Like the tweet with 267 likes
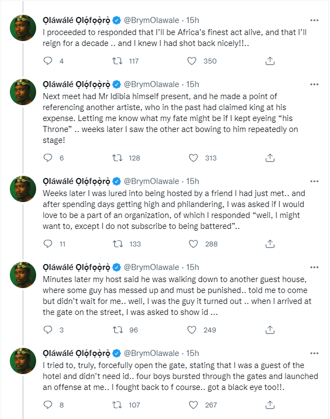Image resolution: width=330 pixels, height=419 pixels. (193, 406)
